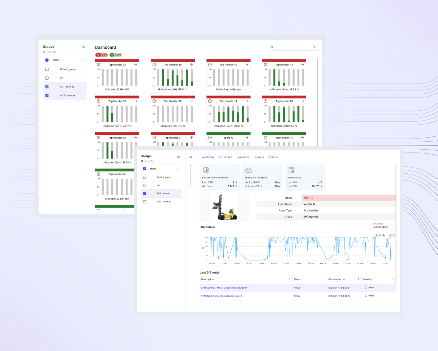
Task: Clear the dashboard search with X icon
Action: pos(314,47)
